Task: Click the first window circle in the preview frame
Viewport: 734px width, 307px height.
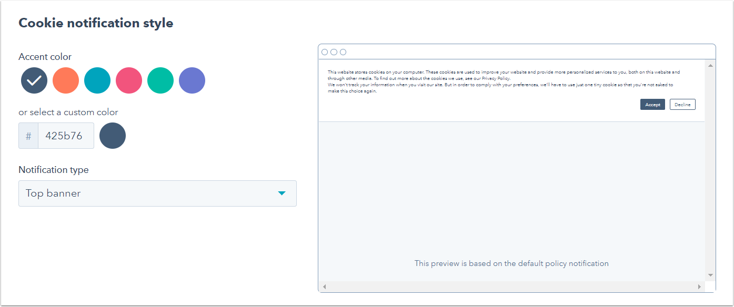Action: 325,52
